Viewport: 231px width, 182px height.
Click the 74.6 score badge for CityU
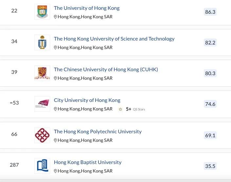pyautogui.click(x=210, y=104)
